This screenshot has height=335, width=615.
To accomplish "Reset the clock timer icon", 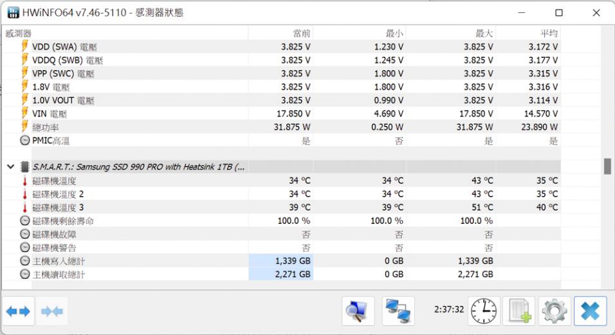I will coord(484,311).
